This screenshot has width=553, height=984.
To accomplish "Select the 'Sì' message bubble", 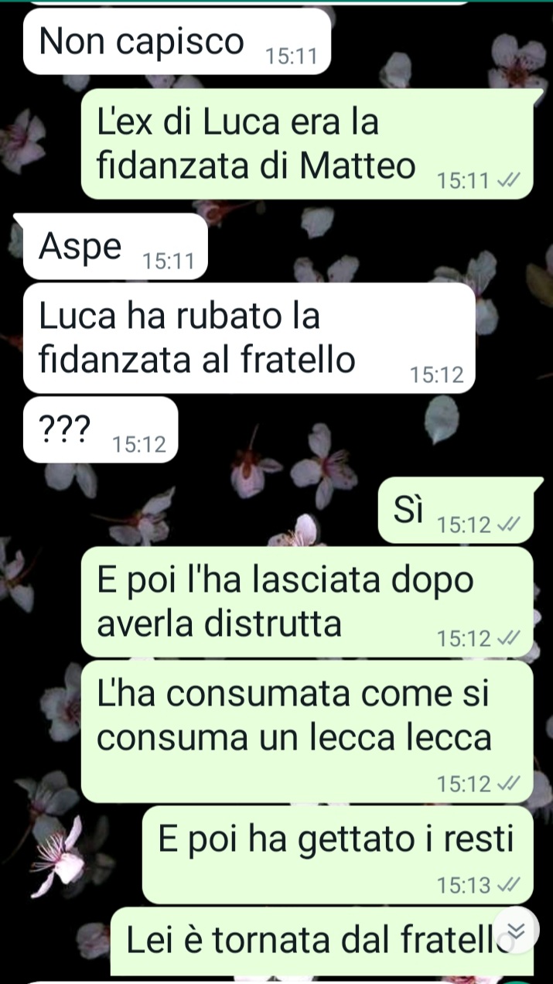I will tap(456, 511).
